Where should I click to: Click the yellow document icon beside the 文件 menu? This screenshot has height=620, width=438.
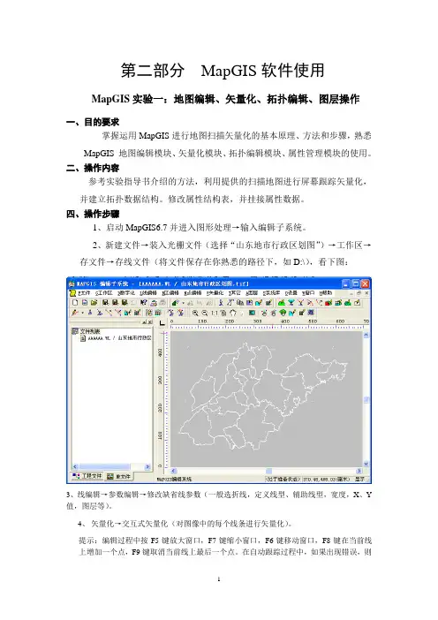pos(72,293)
